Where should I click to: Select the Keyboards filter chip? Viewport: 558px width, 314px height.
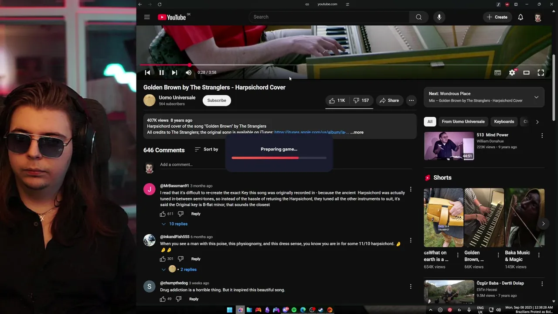504,122
